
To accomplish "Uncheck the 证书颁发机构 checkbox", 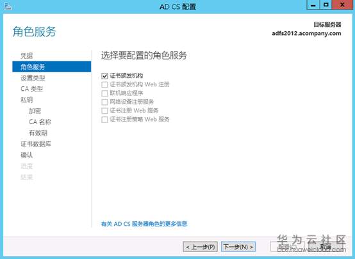I will 104,76.
